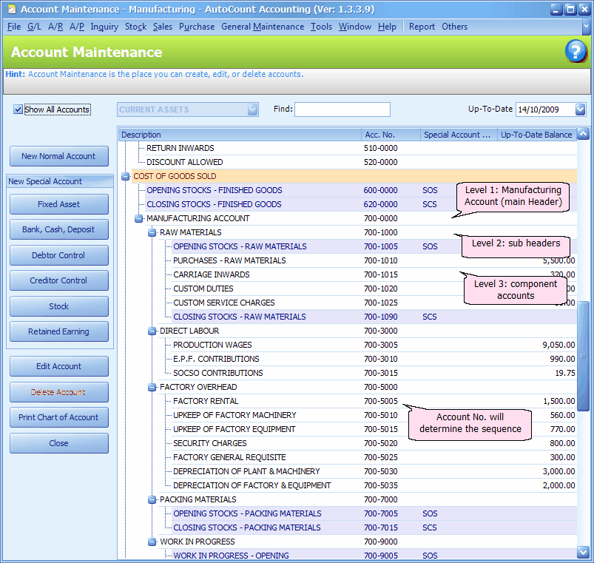This screenshot has width=594, height=563.
Task: Collapse the FACTORY OVERHEAD node
Action: 152,388
